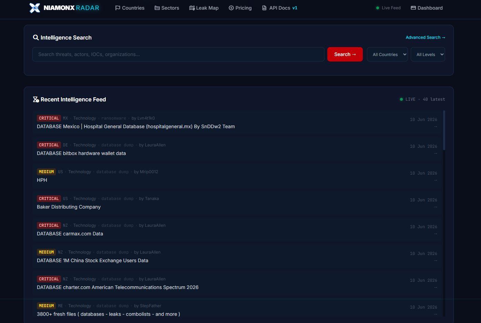Click the 10 Jun 2026 date on HPH row

coord(423,173)
